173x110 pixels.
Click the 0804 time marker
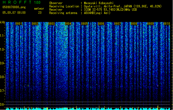tap(68, 24)
